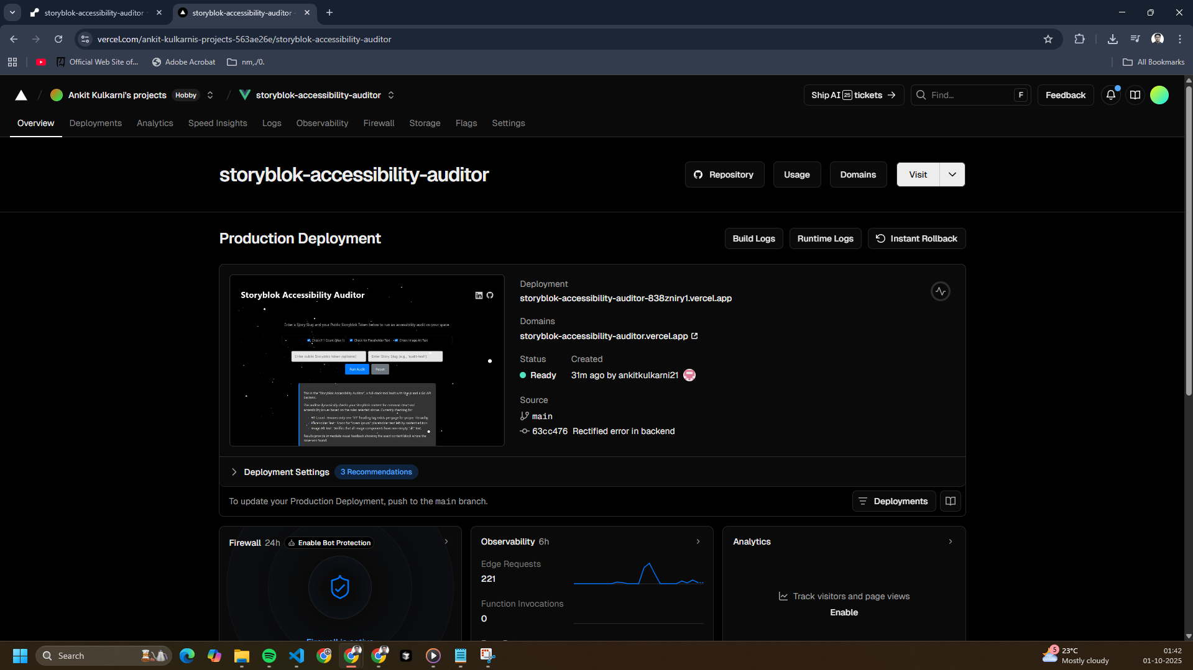Enable Analytics tracking

click(x=844, y=612)
